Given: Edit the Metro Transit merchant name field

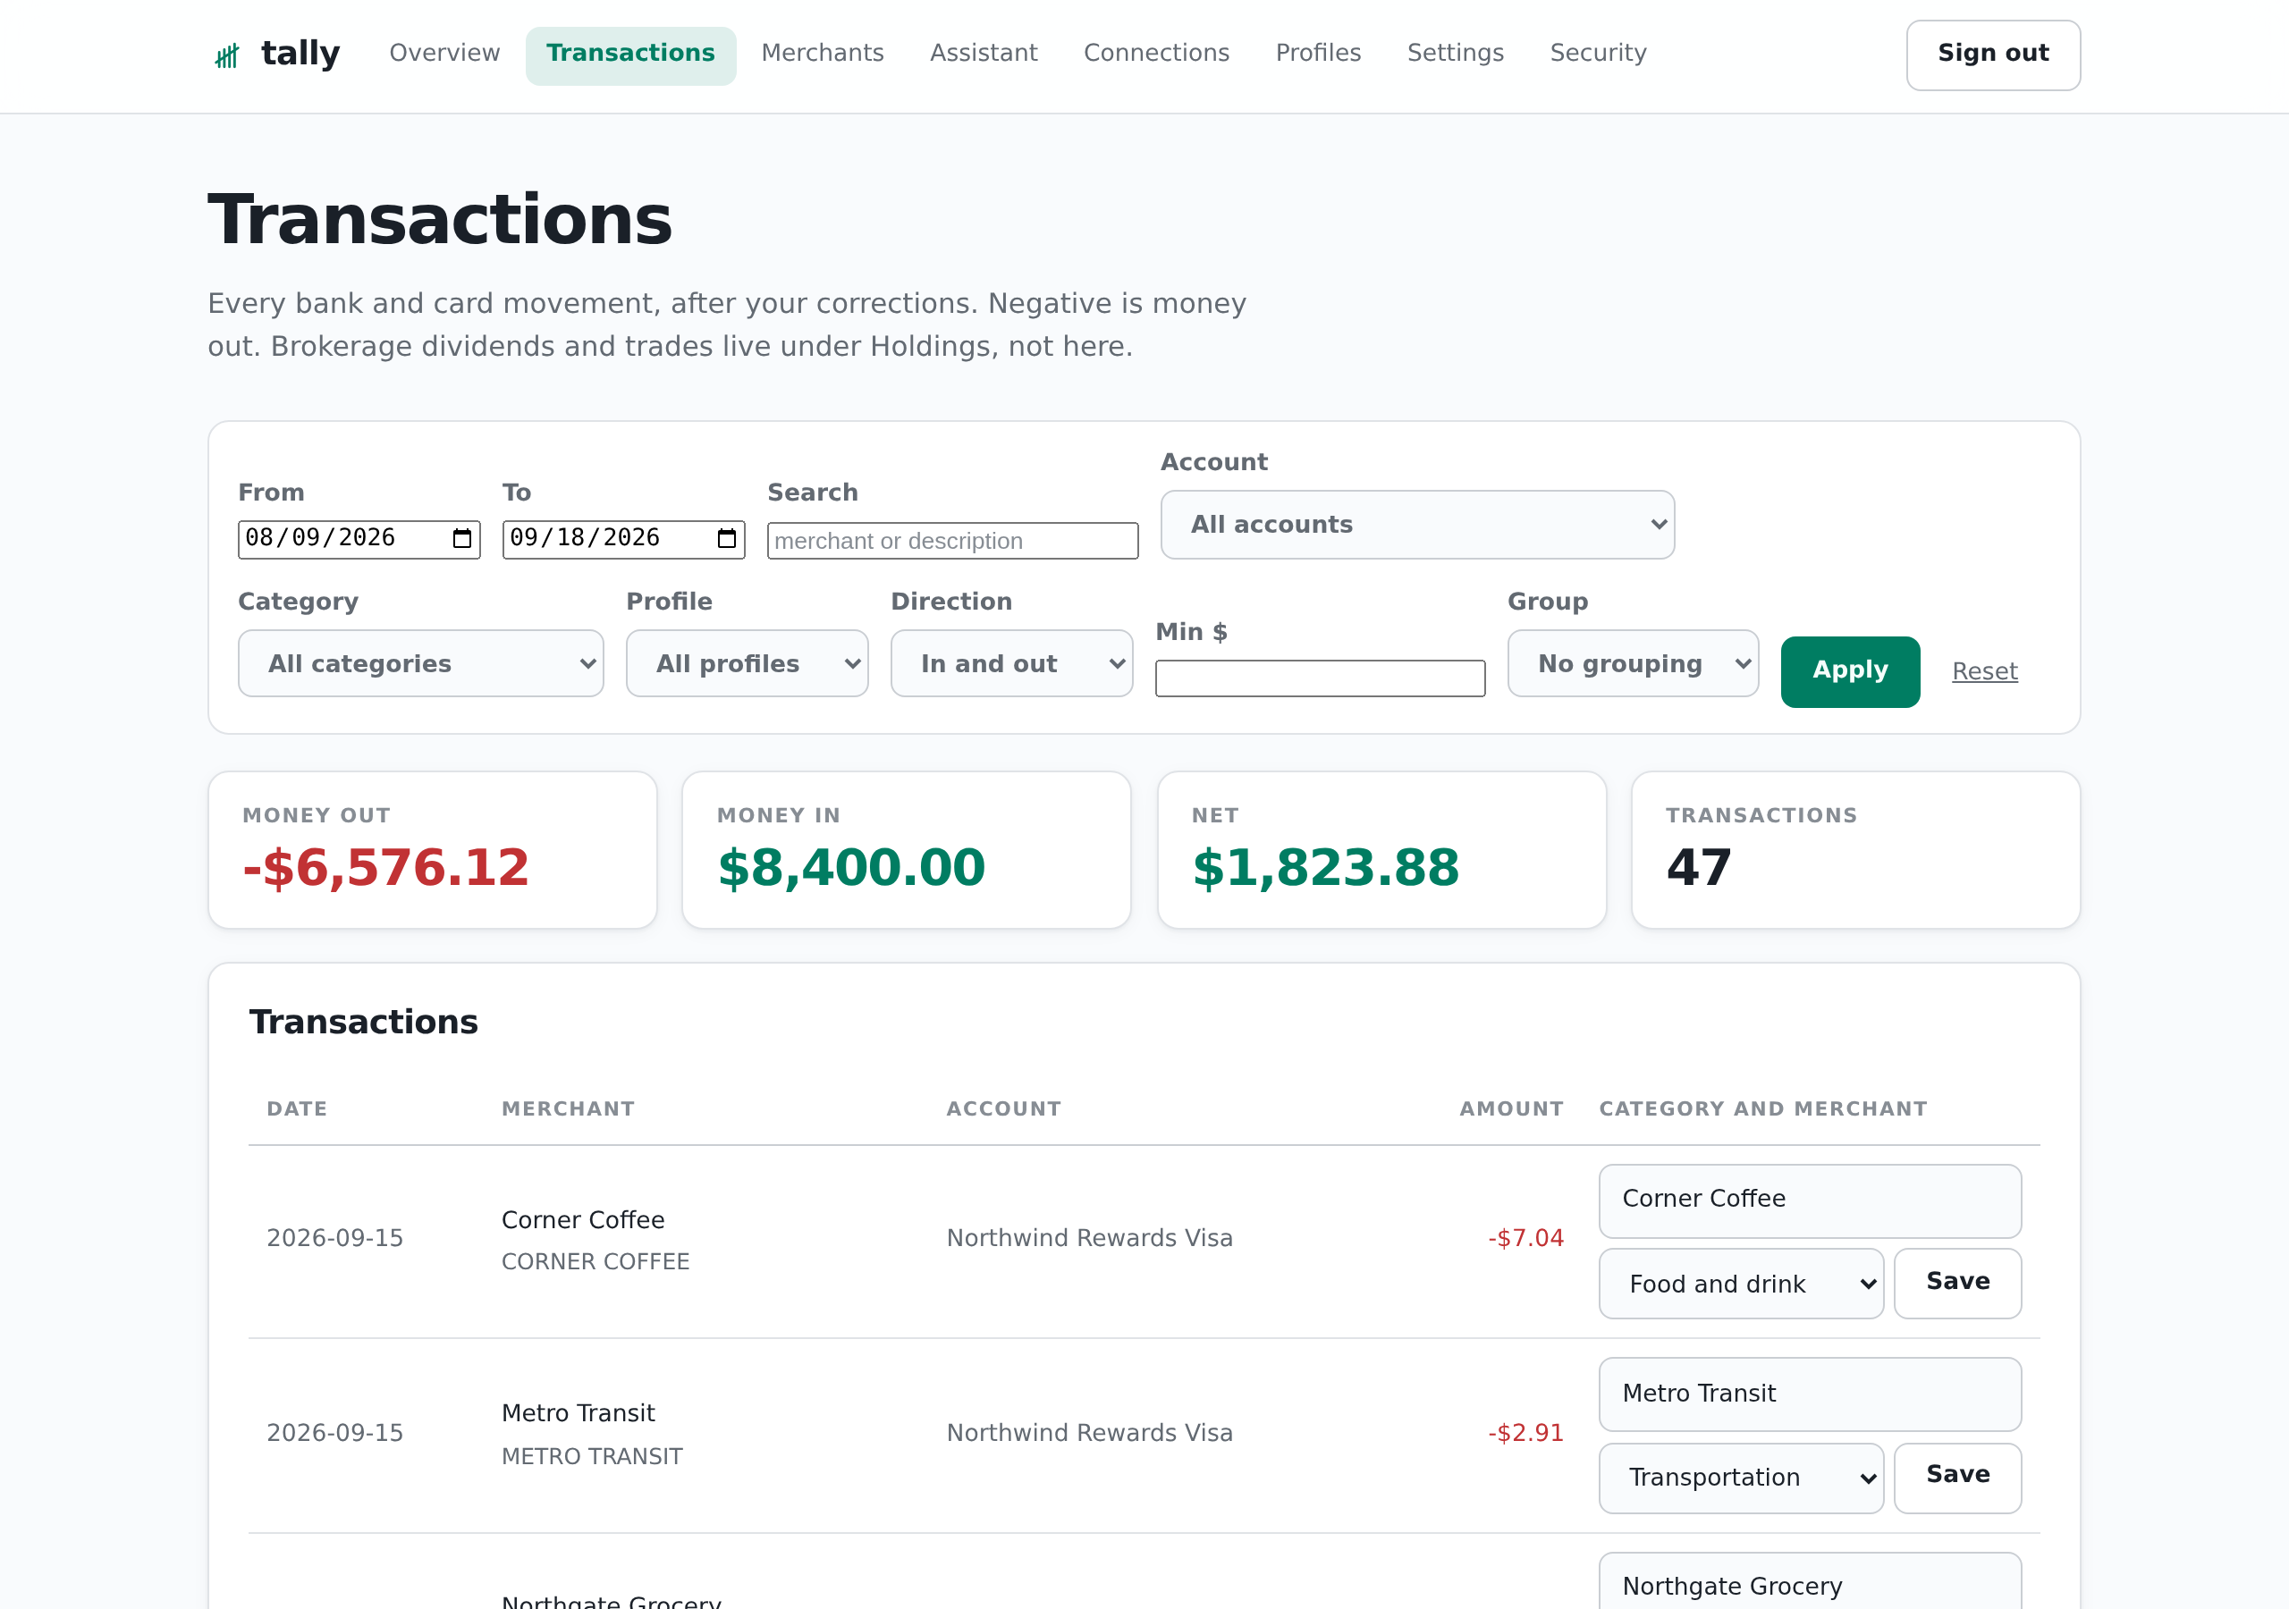Looking at the screenshot, I should pos(1811,1394).
